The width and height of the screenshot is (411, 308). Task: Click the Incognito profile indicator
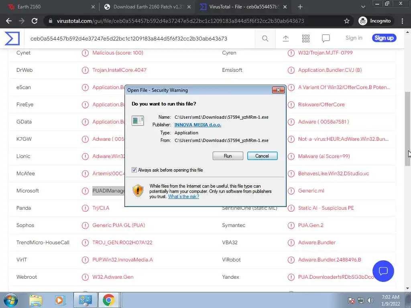tap(375, 21)
